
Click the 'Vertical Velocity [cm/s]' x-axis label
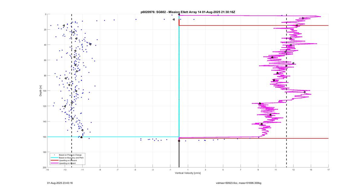[188, 173]
